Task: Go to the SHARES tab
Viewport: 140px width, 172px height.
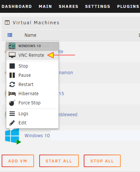Action: (x=68, y=7)
